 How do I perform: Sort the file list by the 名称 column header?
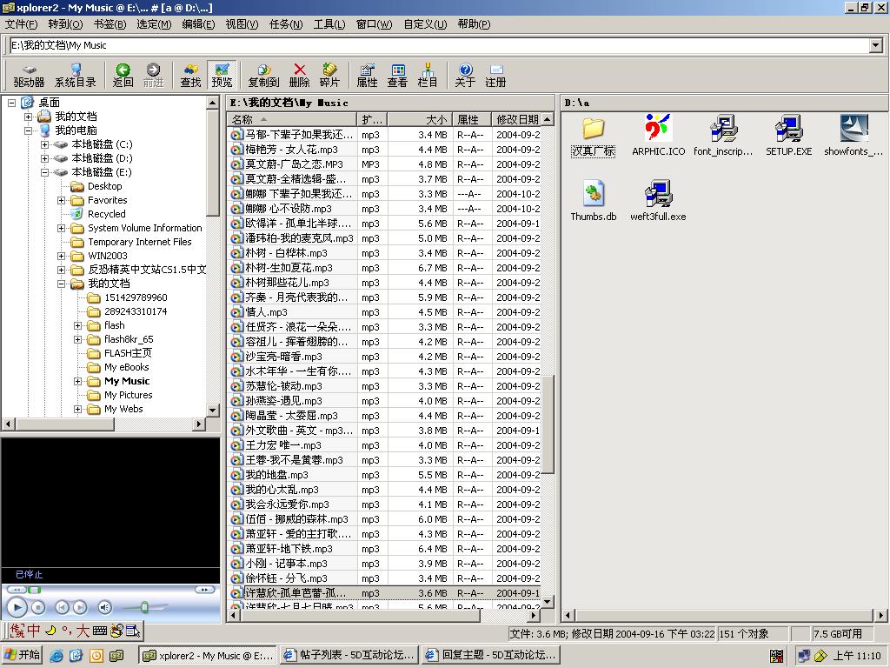(292, 119)
